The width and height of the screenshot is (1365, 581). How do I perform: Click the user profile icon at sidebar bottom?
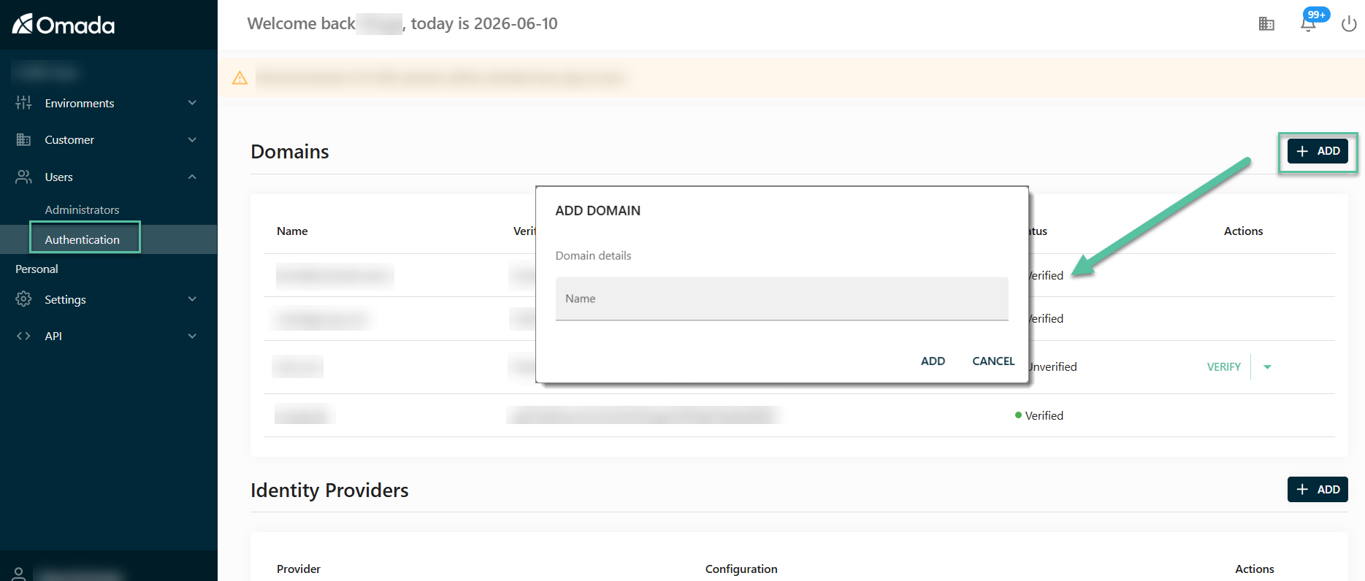(x=19, y=574)
